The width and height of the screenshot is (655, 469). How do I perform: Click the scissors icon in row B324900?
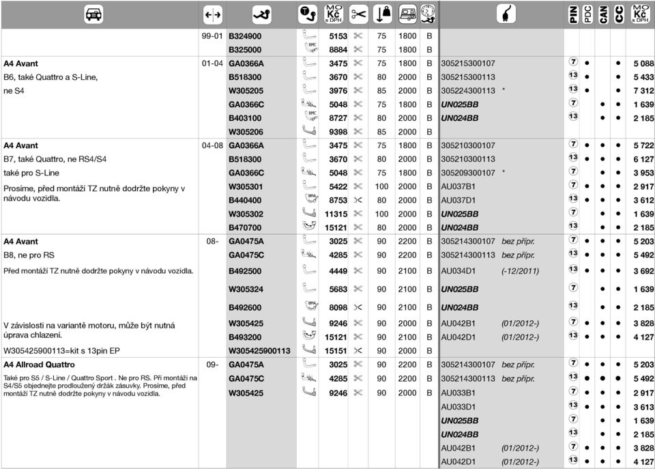(x=358, y=36)
